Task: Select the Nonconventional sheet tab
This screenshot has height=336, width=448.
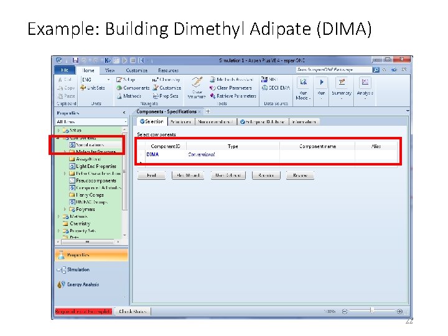Action: [215, 122]
